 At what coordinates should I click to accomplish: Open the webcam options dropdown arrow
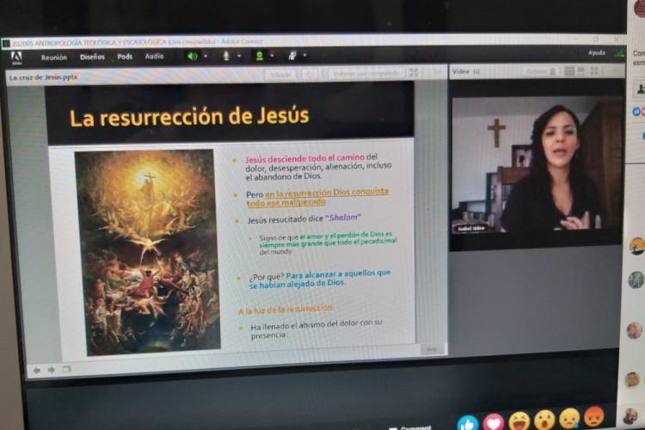272,55
